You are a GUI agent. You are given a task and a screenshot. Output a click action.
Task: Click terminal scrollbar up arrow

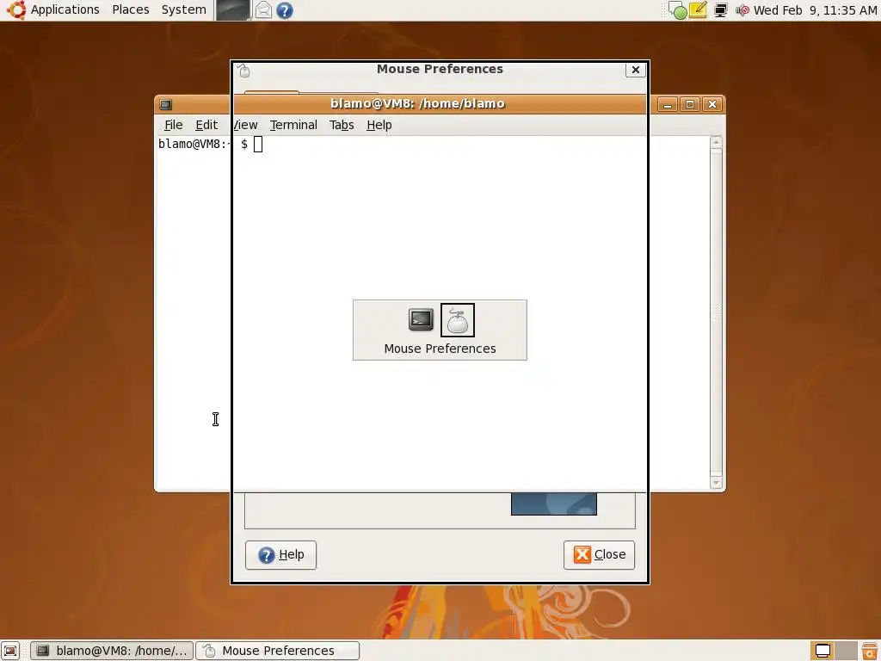[716, 142]
